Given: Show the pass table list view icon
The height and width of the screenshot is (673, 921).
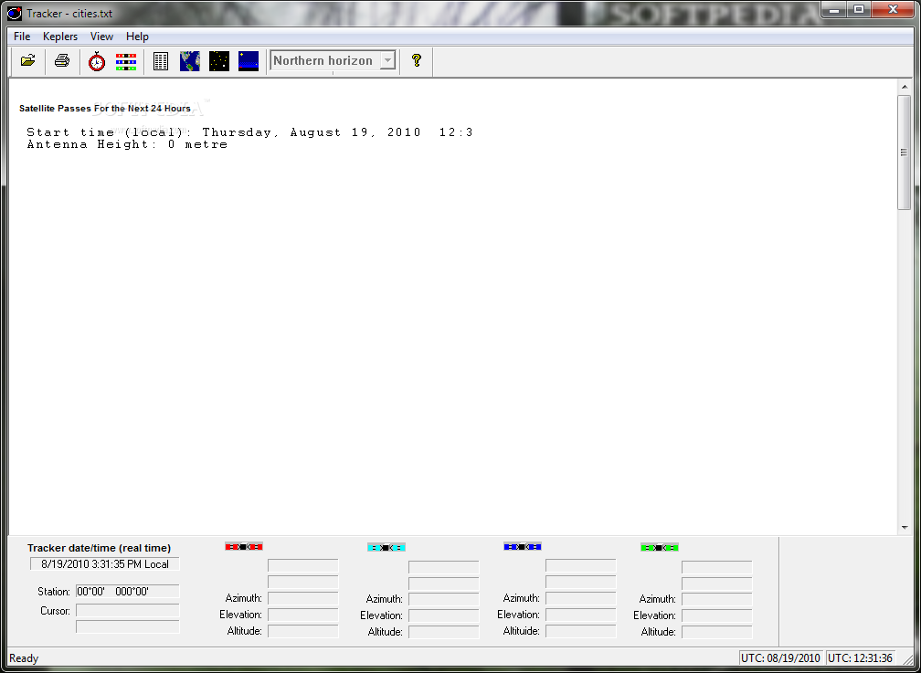Looking at the screenshot, I should [161, 61].
